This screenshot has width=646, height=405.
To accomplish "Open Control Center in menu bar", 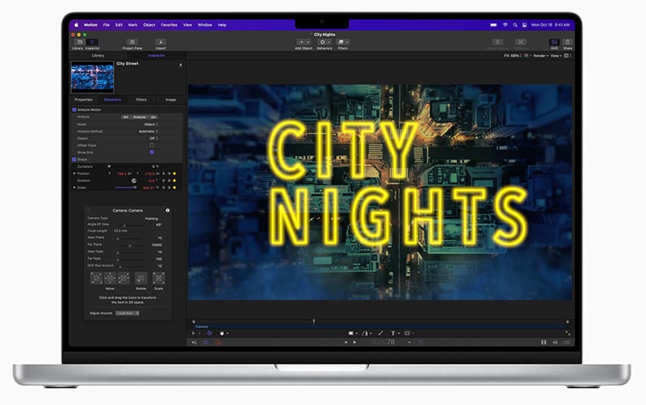I will point(524,25).
